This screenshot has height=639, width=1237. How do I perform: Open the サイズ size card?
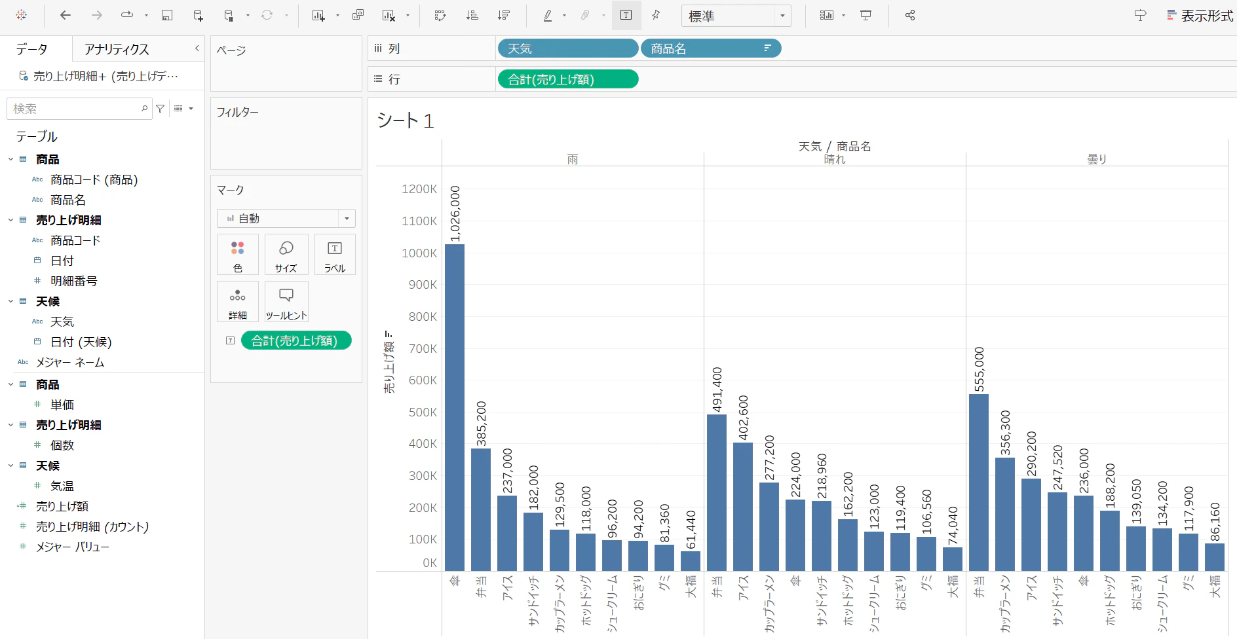[286, 255]
